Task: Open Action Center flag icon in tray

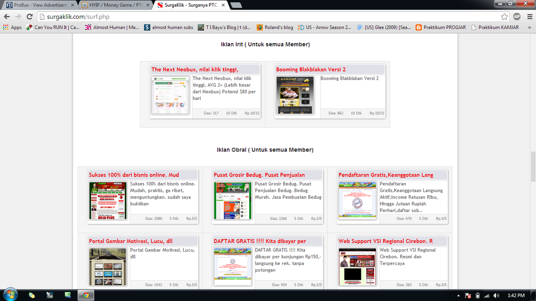Action: tap(469, 296)
